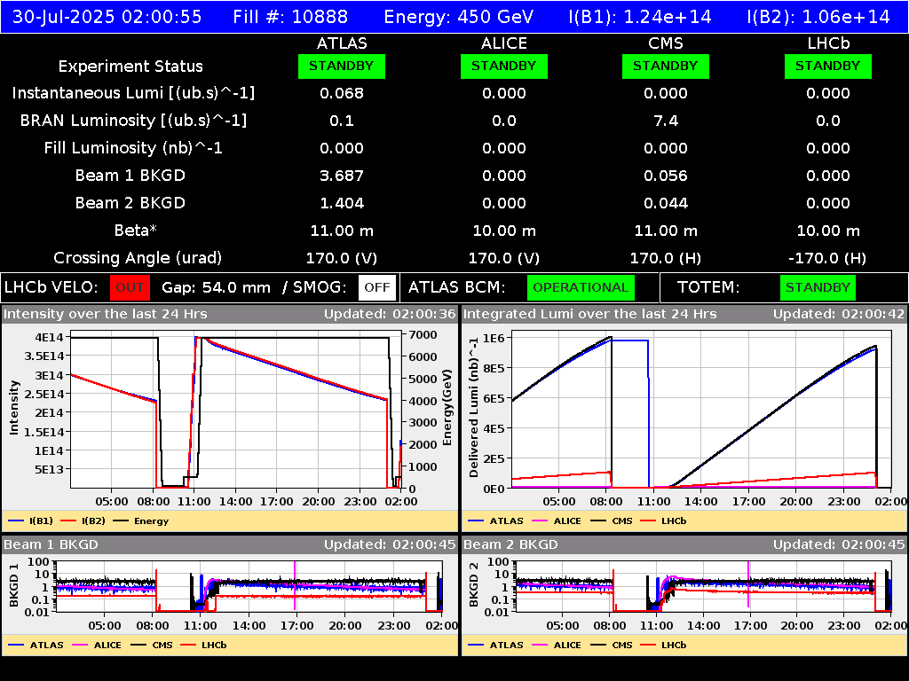Click the 'Integrated Lumi over the last 24 Hrs' title
Screen dimensions: 909x681
[590, 315]
